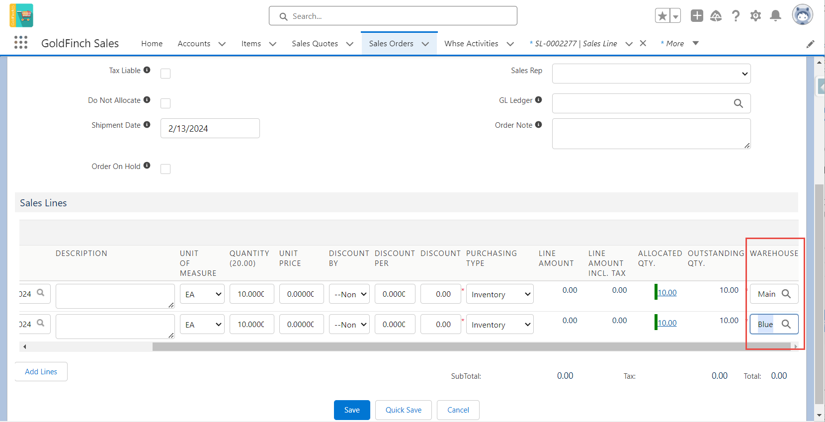Viewport: 825px width, 422px height.
Task: Click the Do Not Allocate info icon
Action: coord(147,100)
